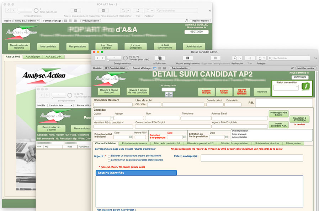Switch to list view in Détail candidat window

[160, 68]
